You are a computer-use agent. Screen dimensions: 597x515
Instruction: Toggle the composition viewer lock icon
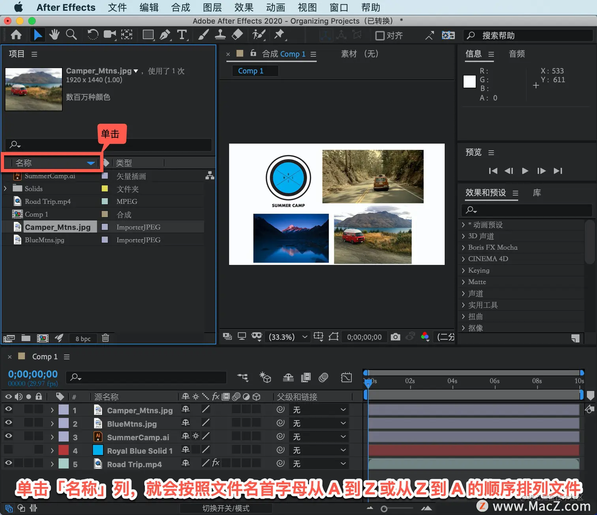(253, 53)
